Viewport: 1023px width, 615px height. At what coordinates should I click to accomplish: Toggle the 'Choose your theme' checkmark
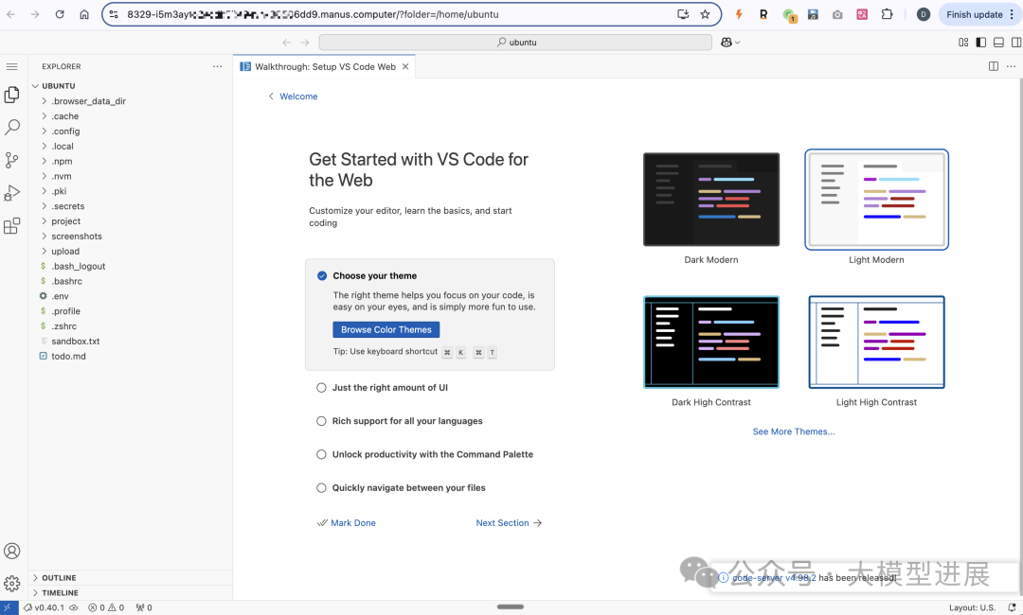coord(322,275)
